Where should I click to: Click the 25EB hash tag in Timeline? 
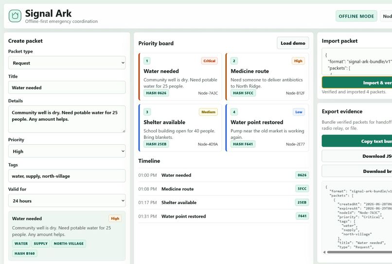[302, 202]
